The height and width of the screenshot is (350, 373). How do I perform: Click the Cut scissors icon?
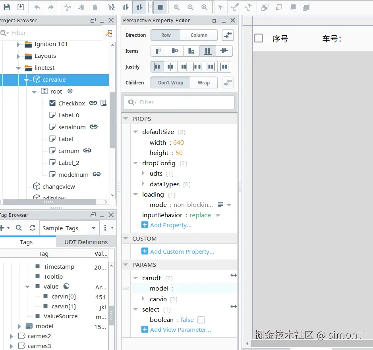tap(67, 7)
